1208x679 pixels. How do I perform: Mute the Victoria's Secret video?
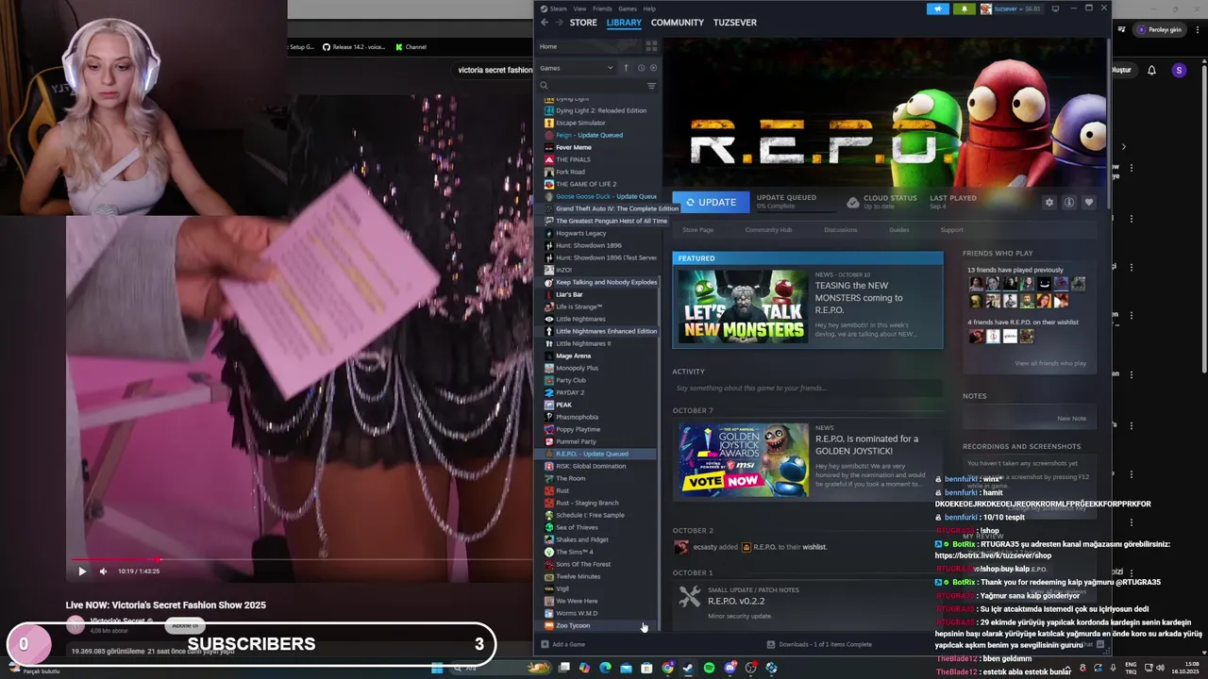103,571
